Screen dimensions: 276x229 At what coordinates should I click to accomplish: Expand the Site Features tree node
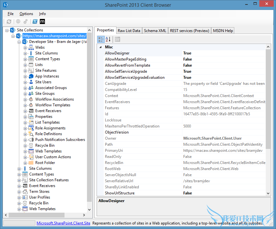(x=25, y=71)
